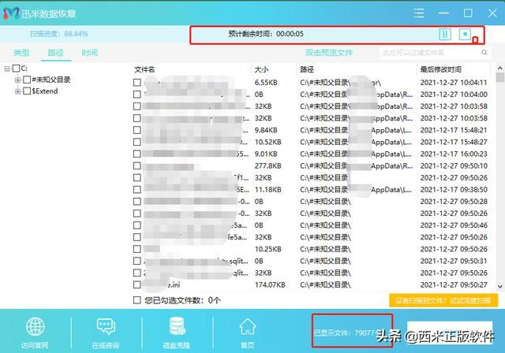Sort by the 最后修改时间 column header

(x=440, y=69)
